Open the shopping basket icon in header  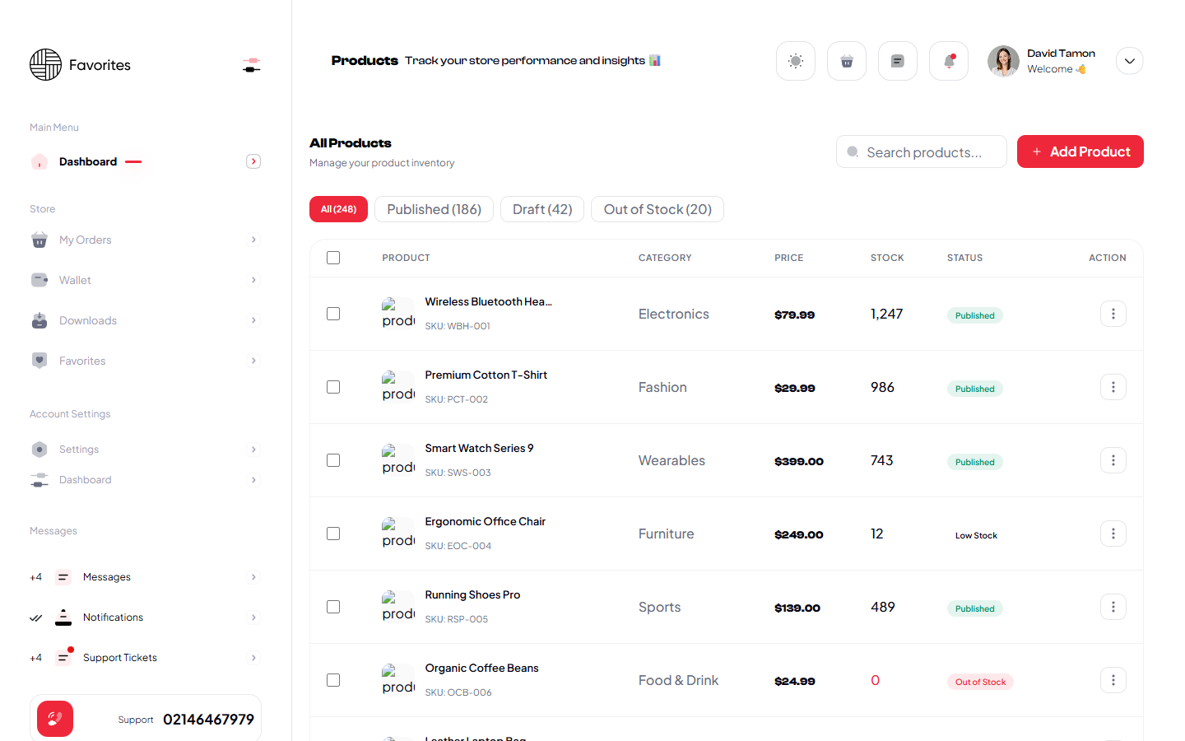coord(846,61)
